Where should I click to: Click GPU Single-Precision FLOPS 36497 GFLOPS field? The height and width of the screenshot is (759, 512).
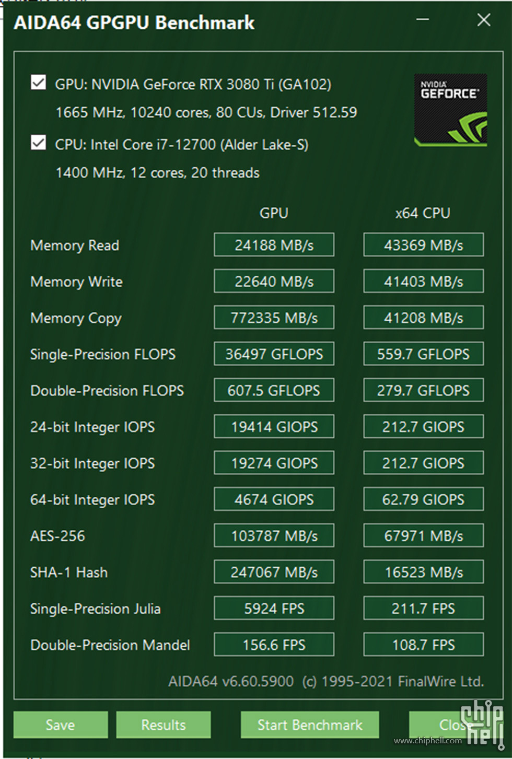click(274, 354)
